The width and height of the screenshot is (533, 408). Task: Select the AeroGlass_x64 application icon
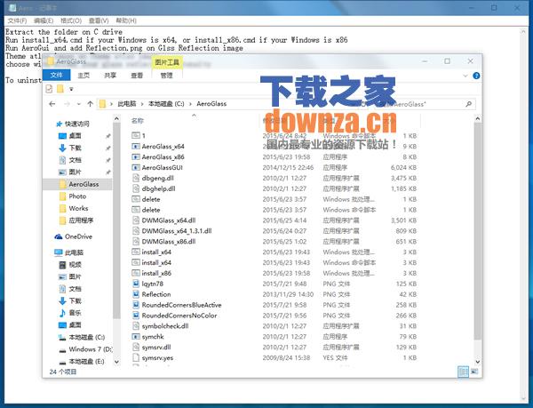136,146
